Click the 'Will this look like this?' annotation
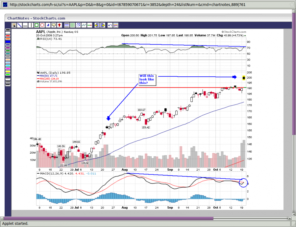 coord(147,79)
